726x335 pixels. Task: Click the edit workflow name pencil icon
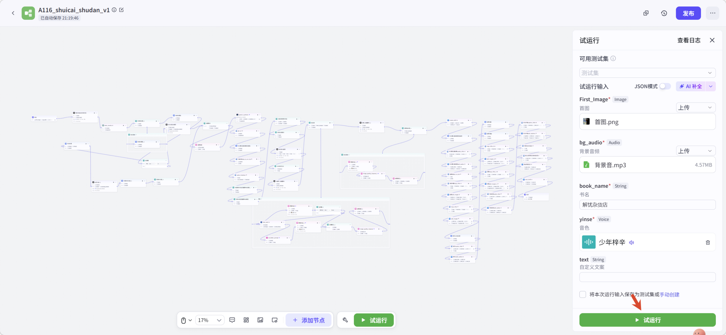click(121, 10)
